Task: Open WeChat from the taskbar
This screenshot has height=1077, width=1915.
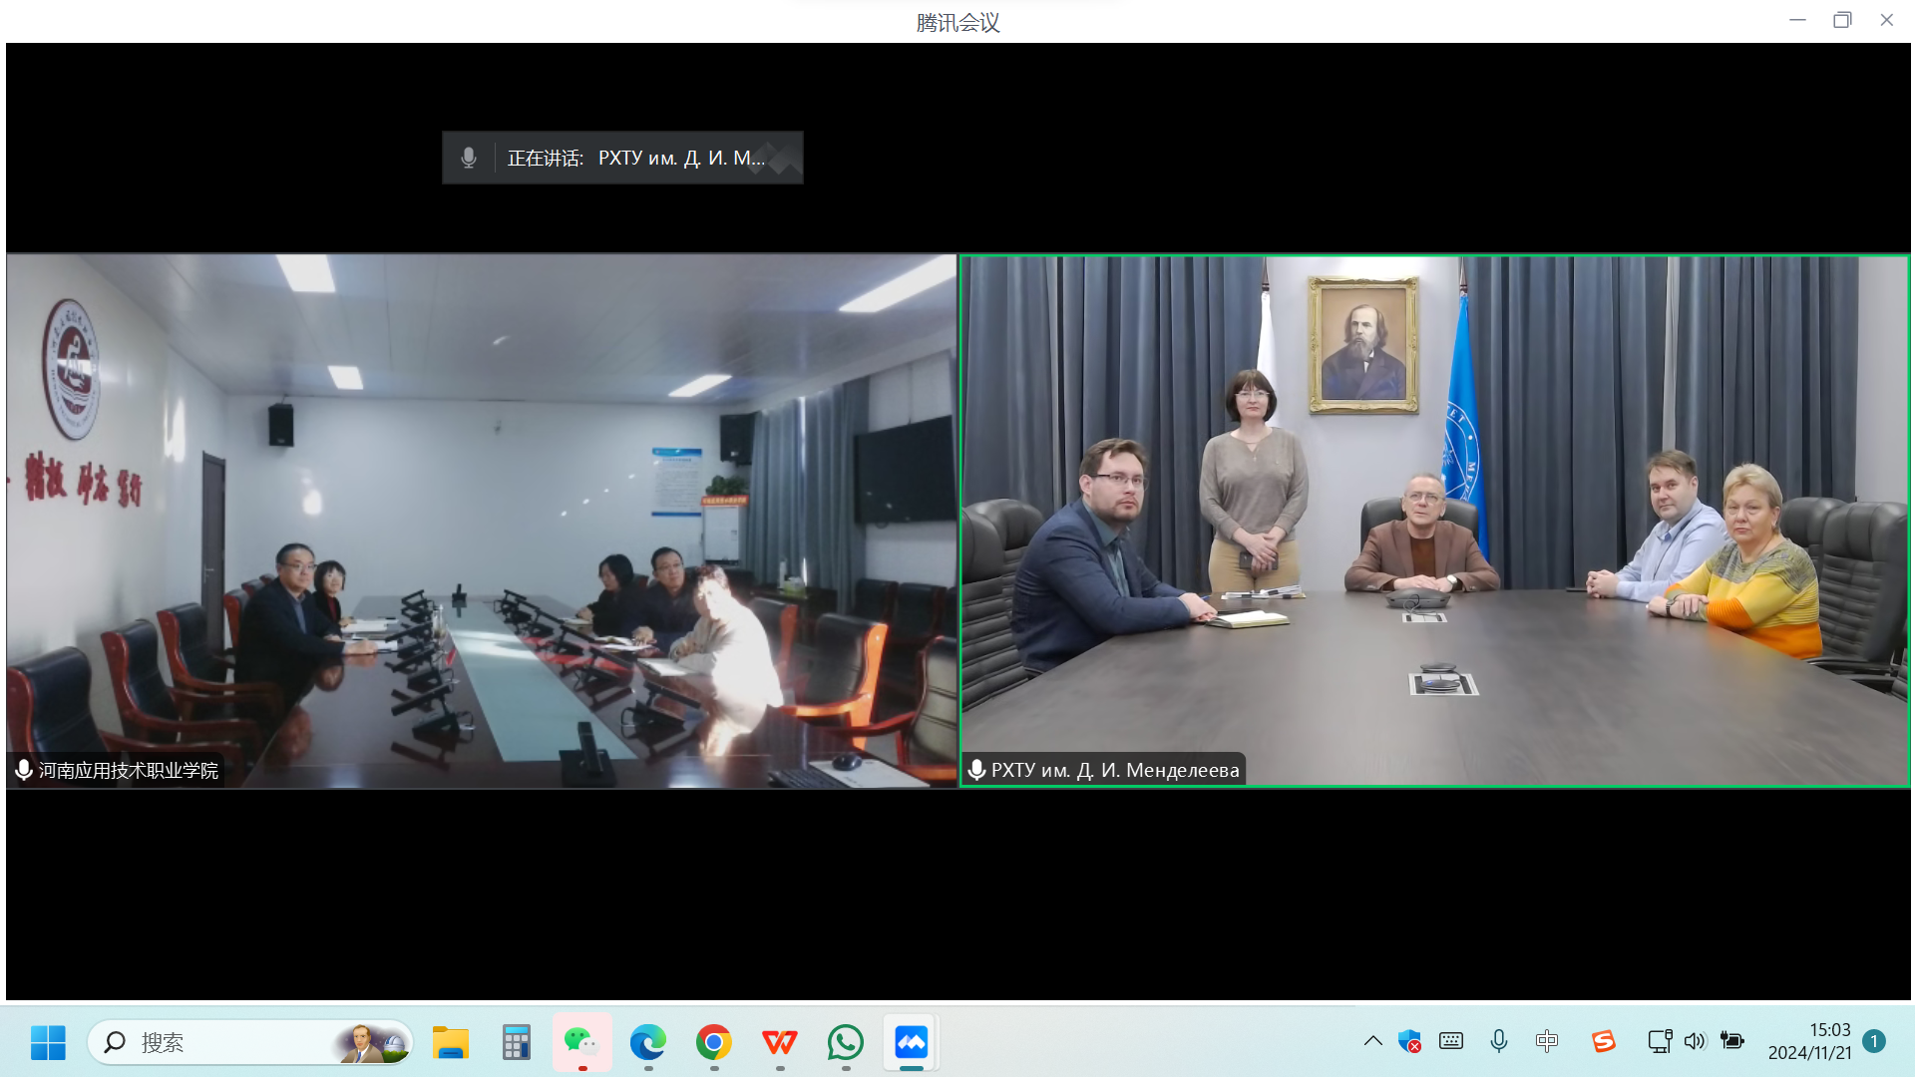Action: pyautogui.click(x=581, y=1043)
